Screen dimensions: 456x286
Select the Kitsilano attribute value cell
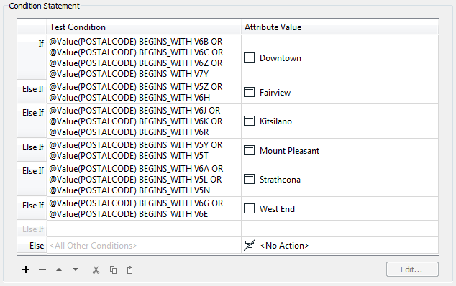tap(339, 121)
